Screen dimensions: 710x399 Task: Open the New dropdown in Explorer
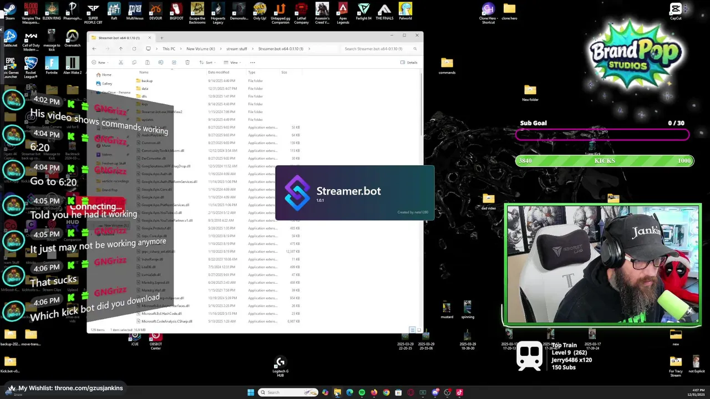pos(100,62)
